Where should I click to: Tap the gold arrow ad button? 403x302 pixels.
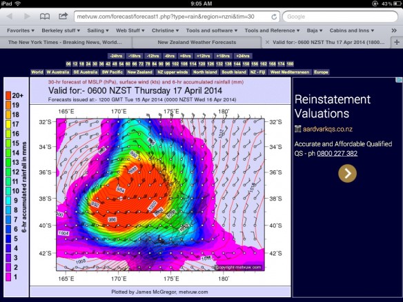(347, 174)
